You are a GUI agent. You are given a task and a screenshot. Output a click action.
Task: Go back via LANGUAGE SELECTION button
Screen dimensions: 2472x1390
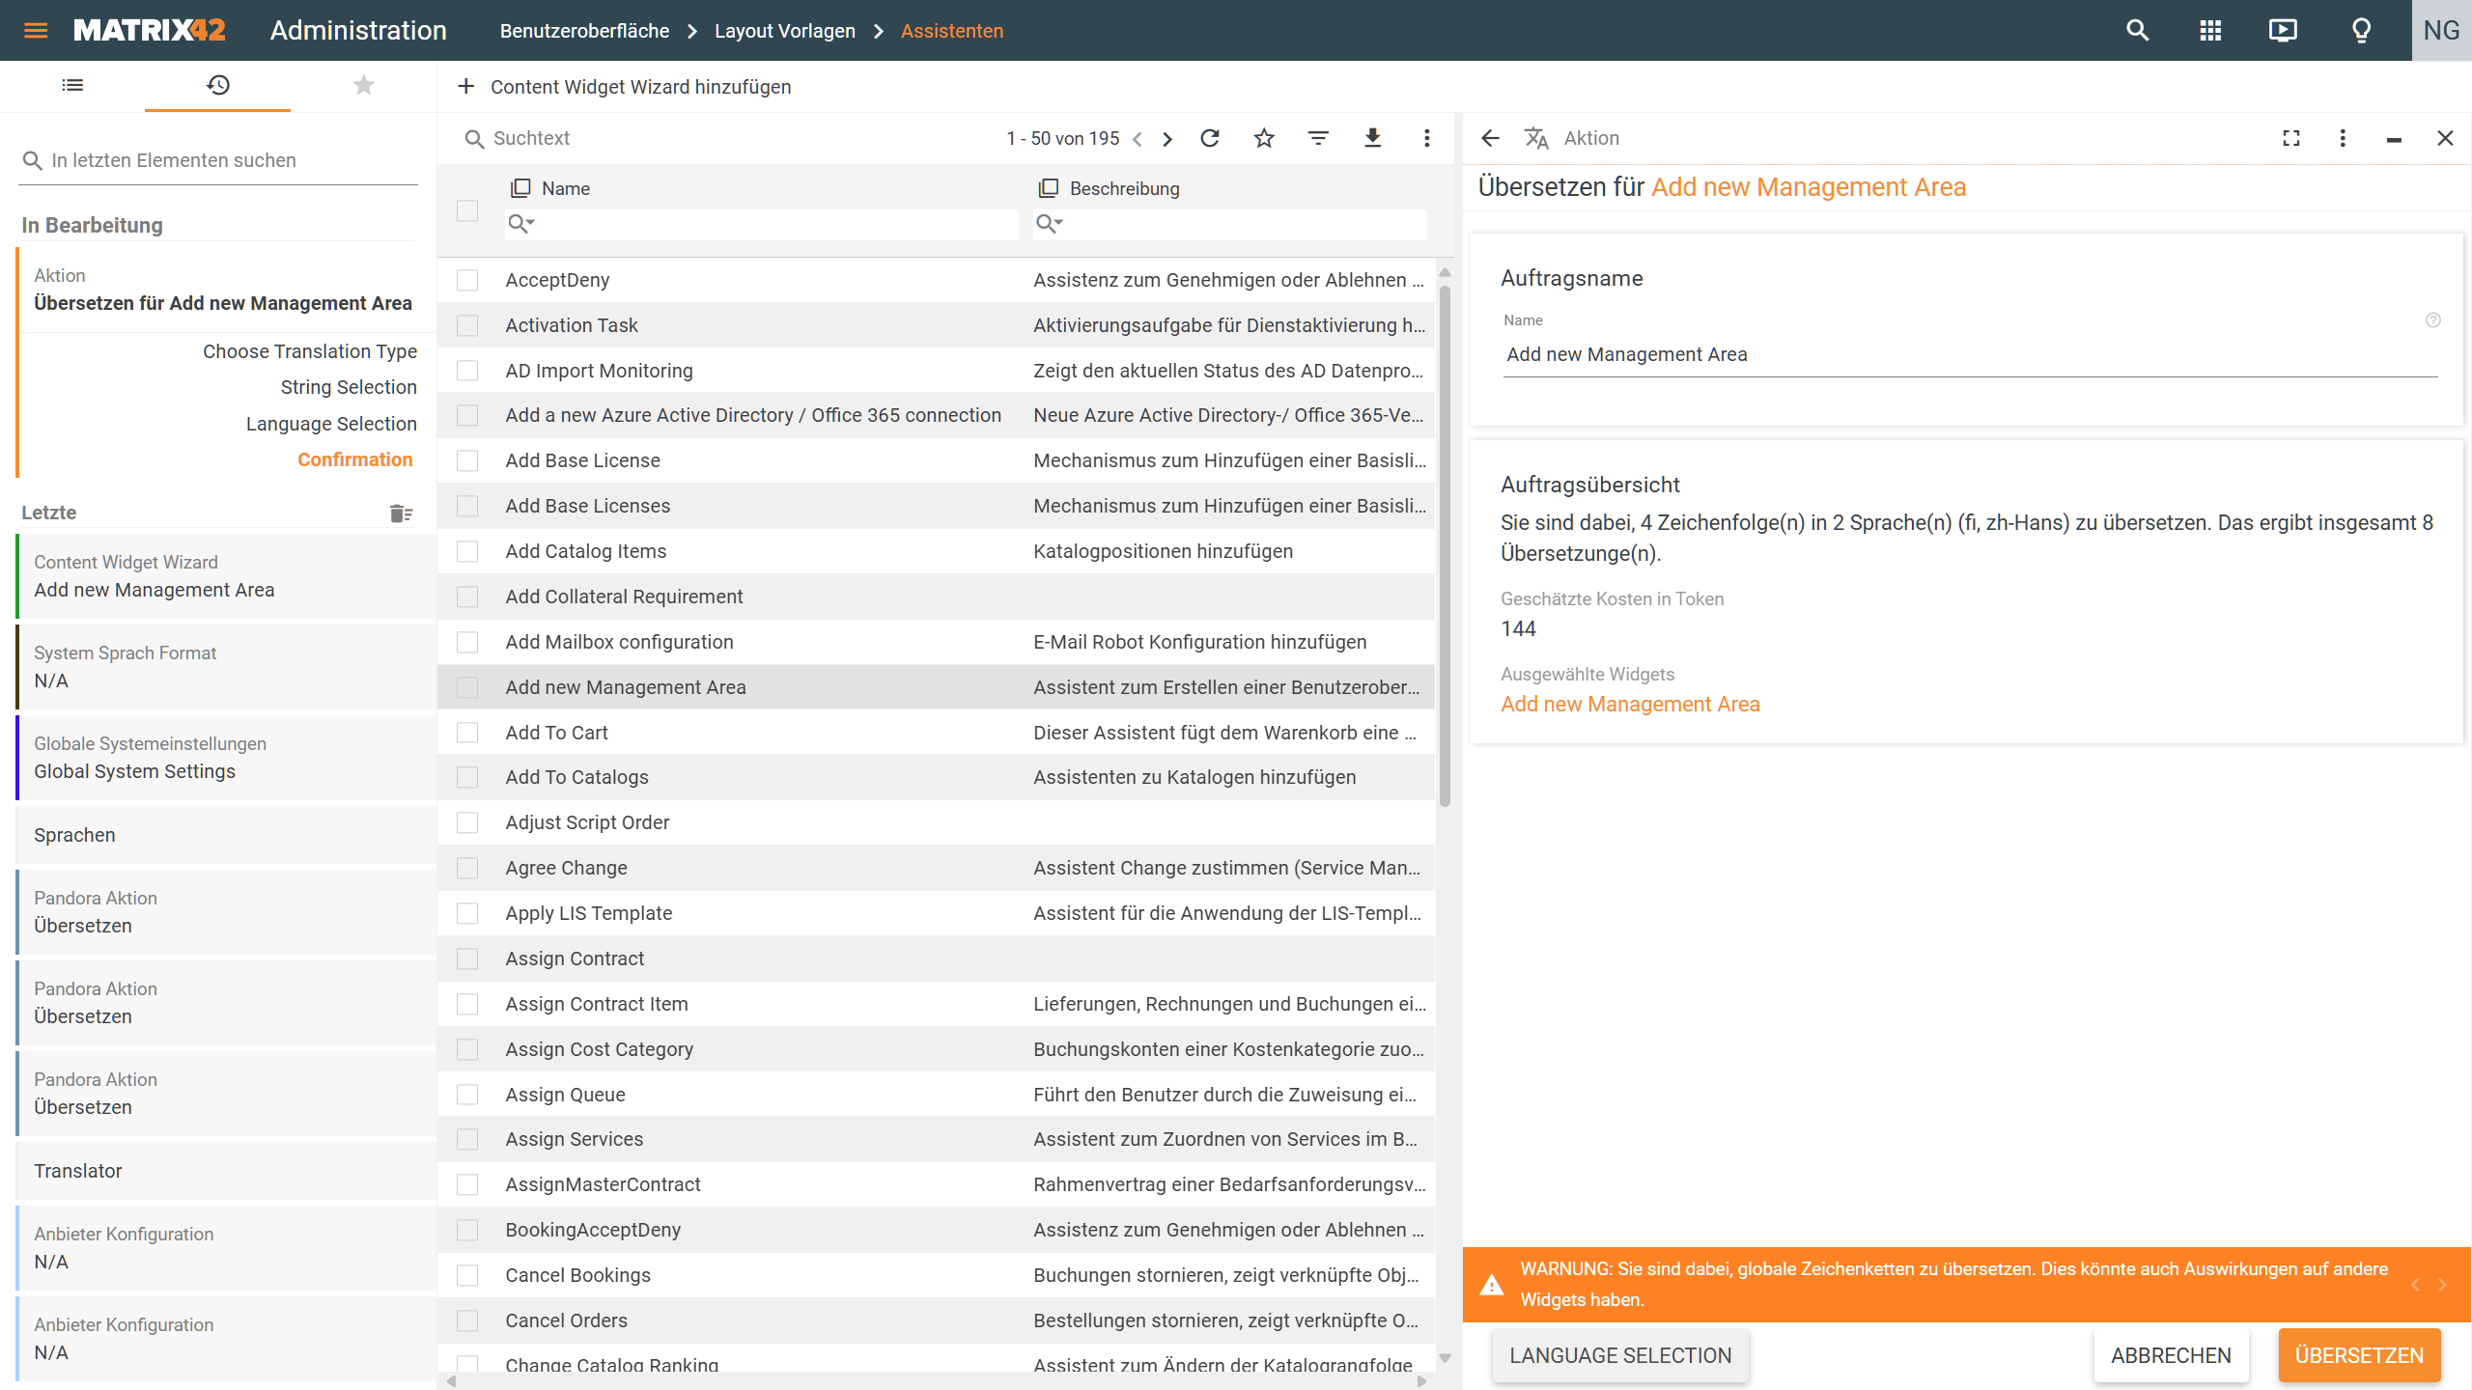click(1619, 1355)
